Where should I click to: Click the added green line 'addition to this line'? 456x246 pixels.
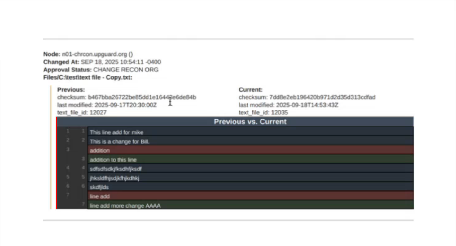[x=113, y=160]
